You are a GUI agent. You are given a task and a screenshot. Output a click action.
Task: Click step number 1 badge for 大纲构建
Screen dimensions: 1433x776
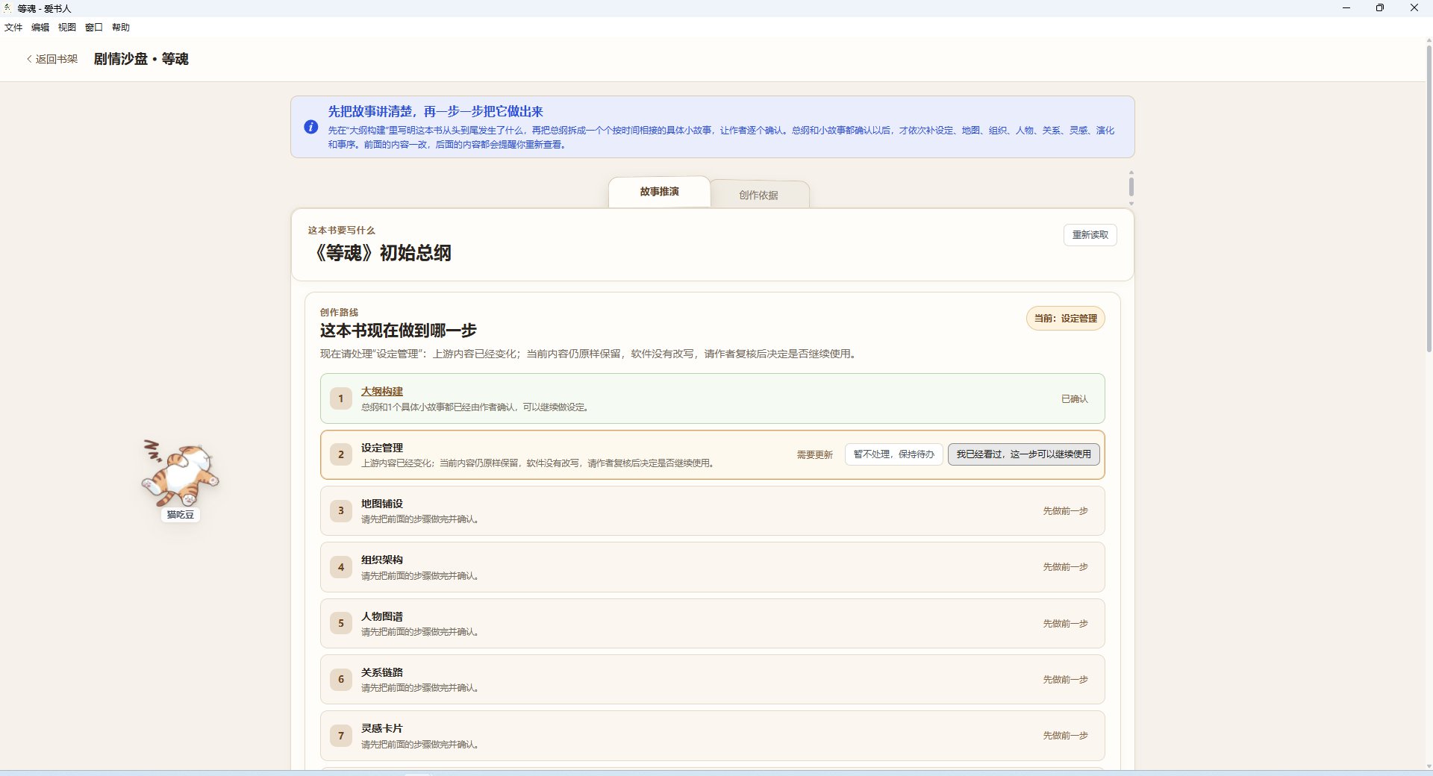pos(341,398)
